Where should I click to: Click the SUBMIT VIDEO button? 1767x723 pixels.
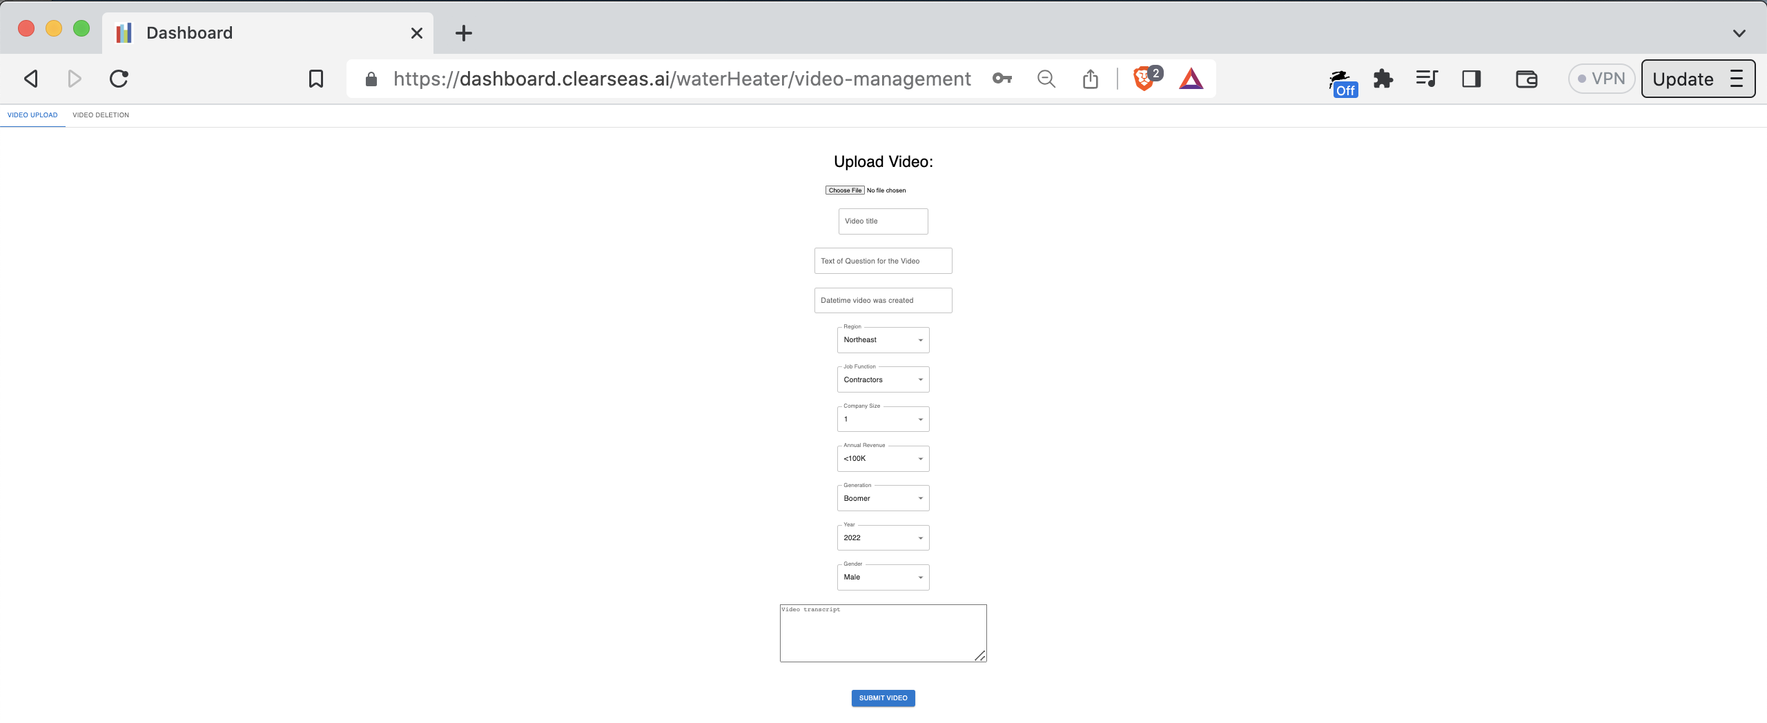coord(883,697)
